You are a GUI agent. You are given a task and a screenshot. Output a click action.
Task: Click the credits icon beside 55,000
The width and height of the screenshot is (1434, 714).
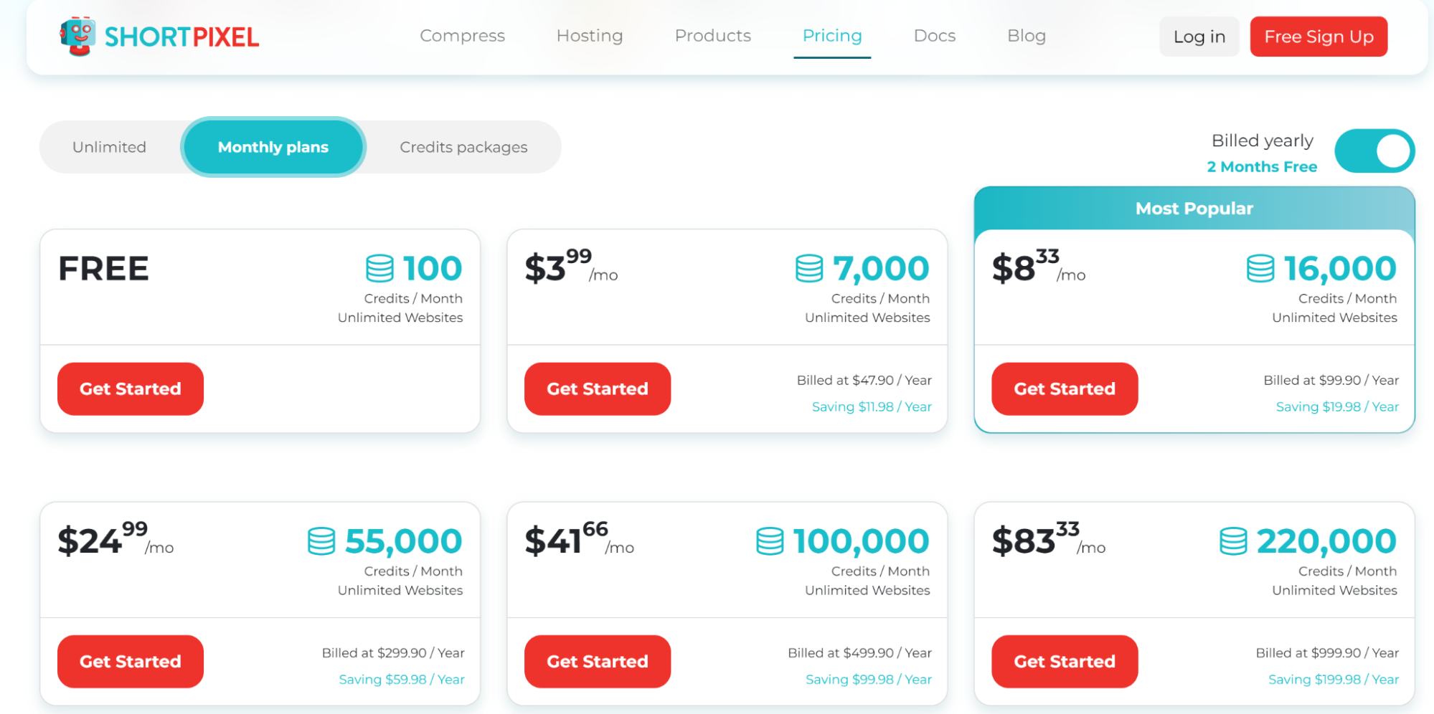(321, 541)
